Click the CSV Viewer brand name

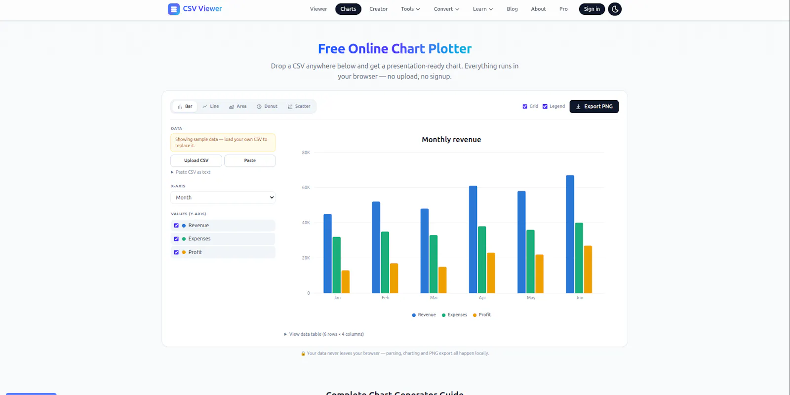[x=202, y=9]
